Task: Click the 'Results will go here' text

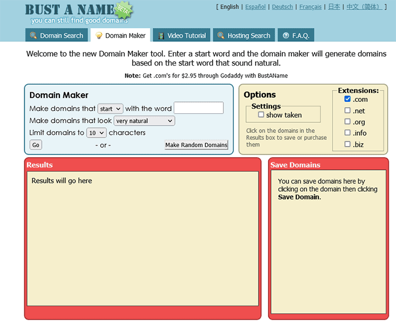Action: point(62,181)
